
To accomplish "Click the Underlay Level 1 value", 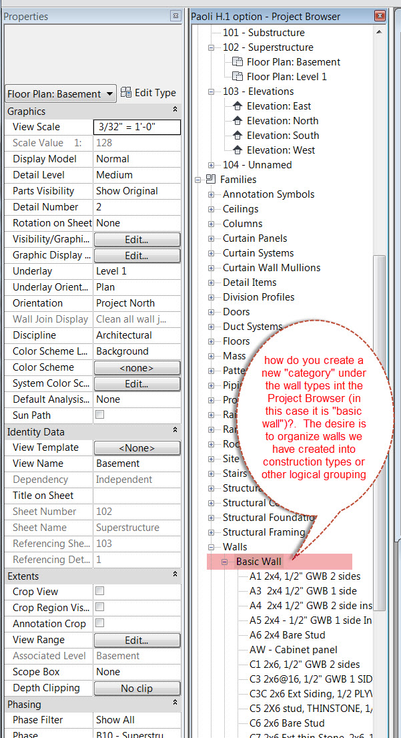I will click(137, 271).
